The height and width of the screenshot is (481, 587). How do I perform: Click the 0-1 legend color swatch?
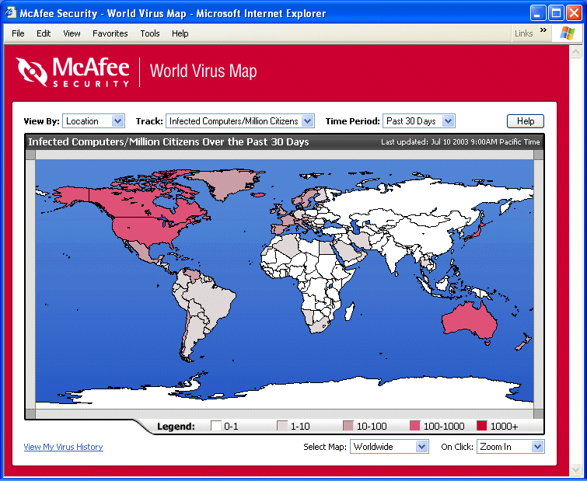(216, 426)
